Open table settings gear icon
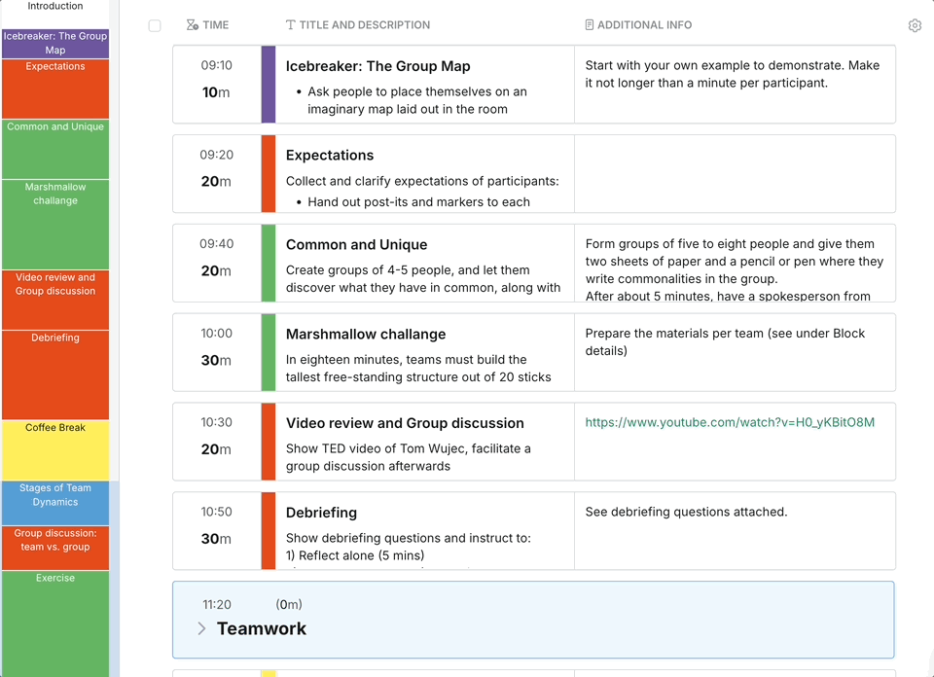Screen dimensions: 934x677 [x=915, y=25]
